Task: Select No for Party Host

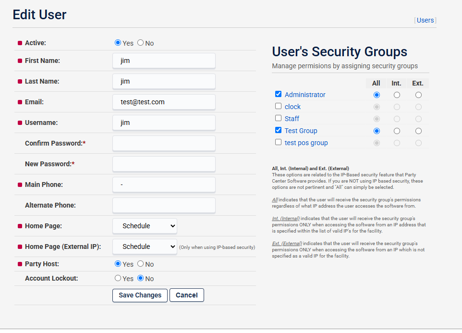Action: (x=141, y=264)
